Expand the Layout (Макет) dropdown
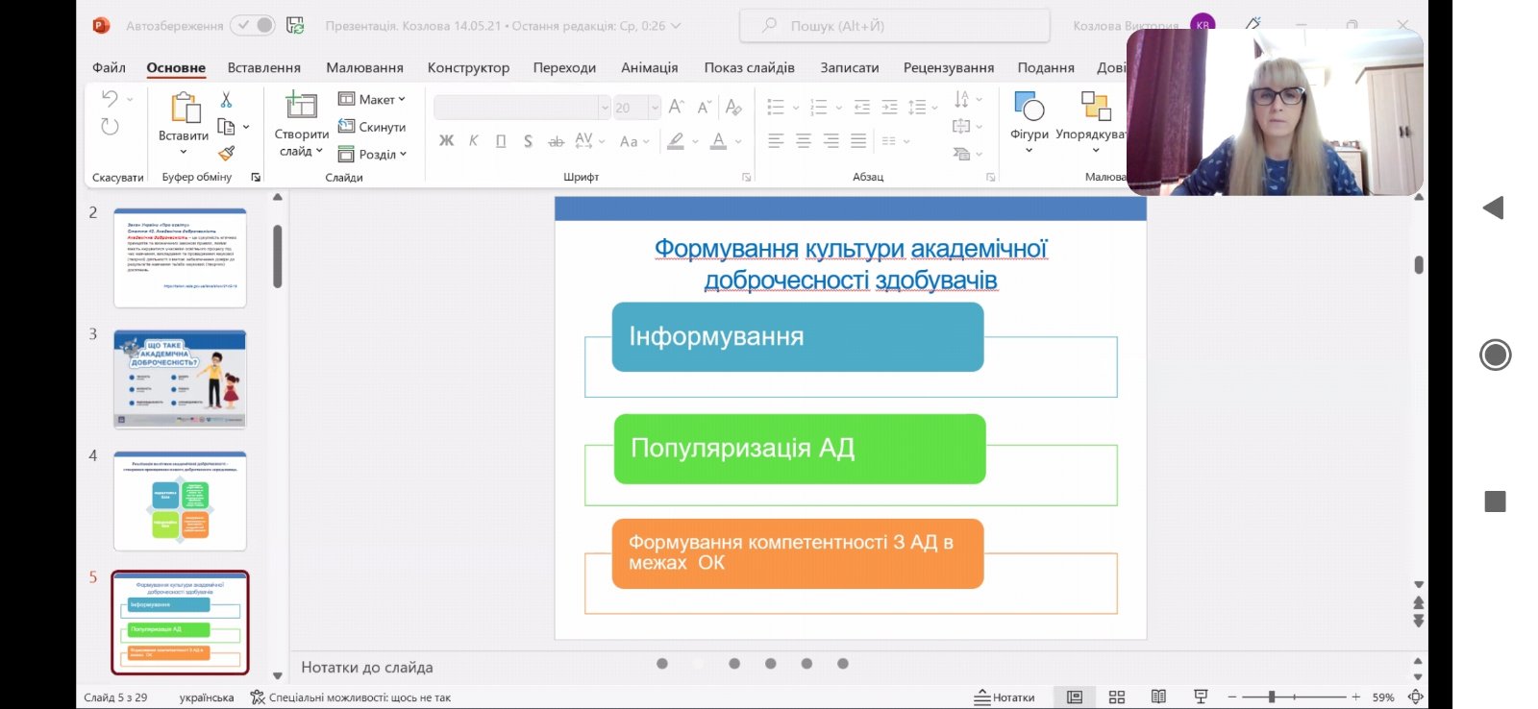This screenshot has width=1538, height=709. [x=372, y=99]
